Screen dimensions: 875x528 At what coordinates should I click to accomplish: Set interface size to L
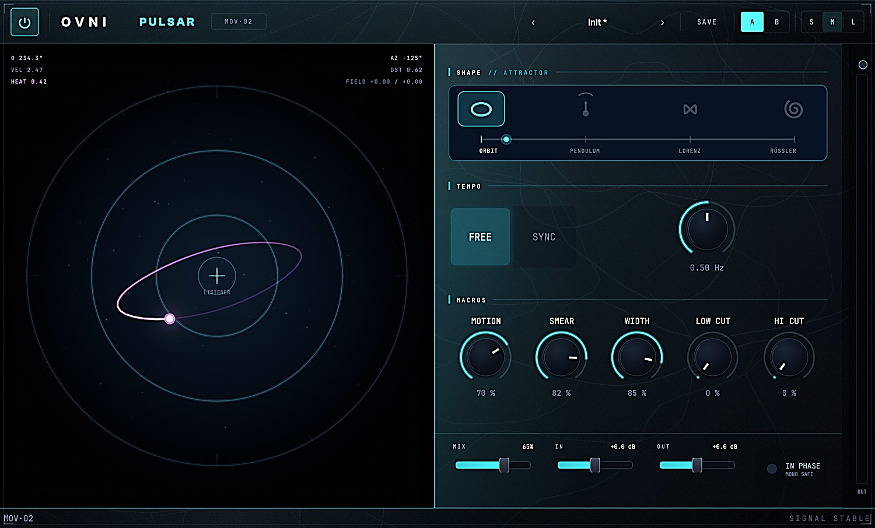tap(853, 22)
